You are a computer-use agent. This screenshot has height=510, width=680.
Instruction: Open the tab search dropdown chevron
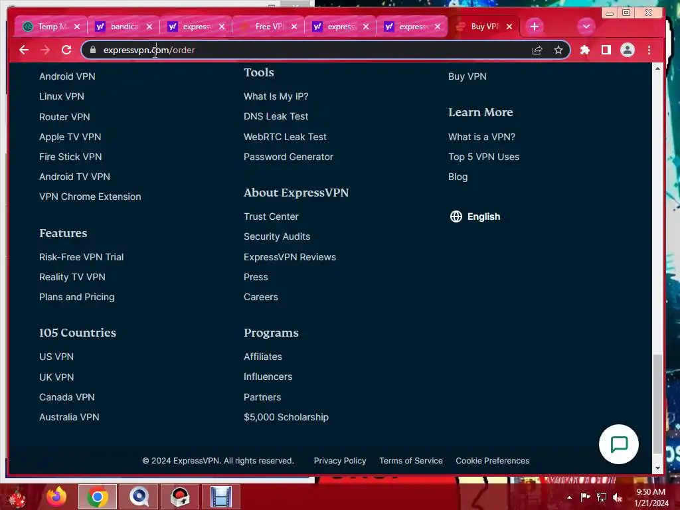click(x=586, y=27)
